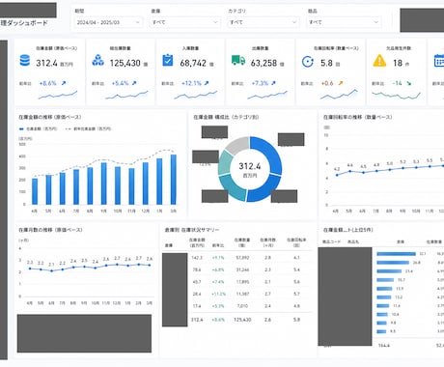
Task: Click the sparkline under the 68,742 KPI card
Action: pyautogui.click(x=196, y=95)
